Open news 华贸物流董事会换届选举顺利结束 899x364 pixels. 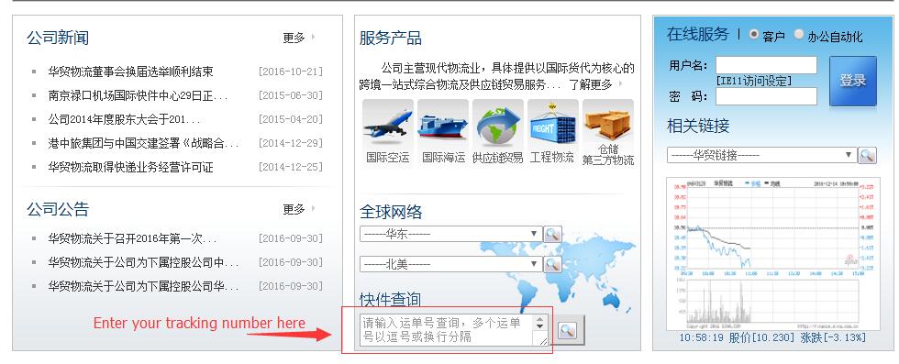130,72
